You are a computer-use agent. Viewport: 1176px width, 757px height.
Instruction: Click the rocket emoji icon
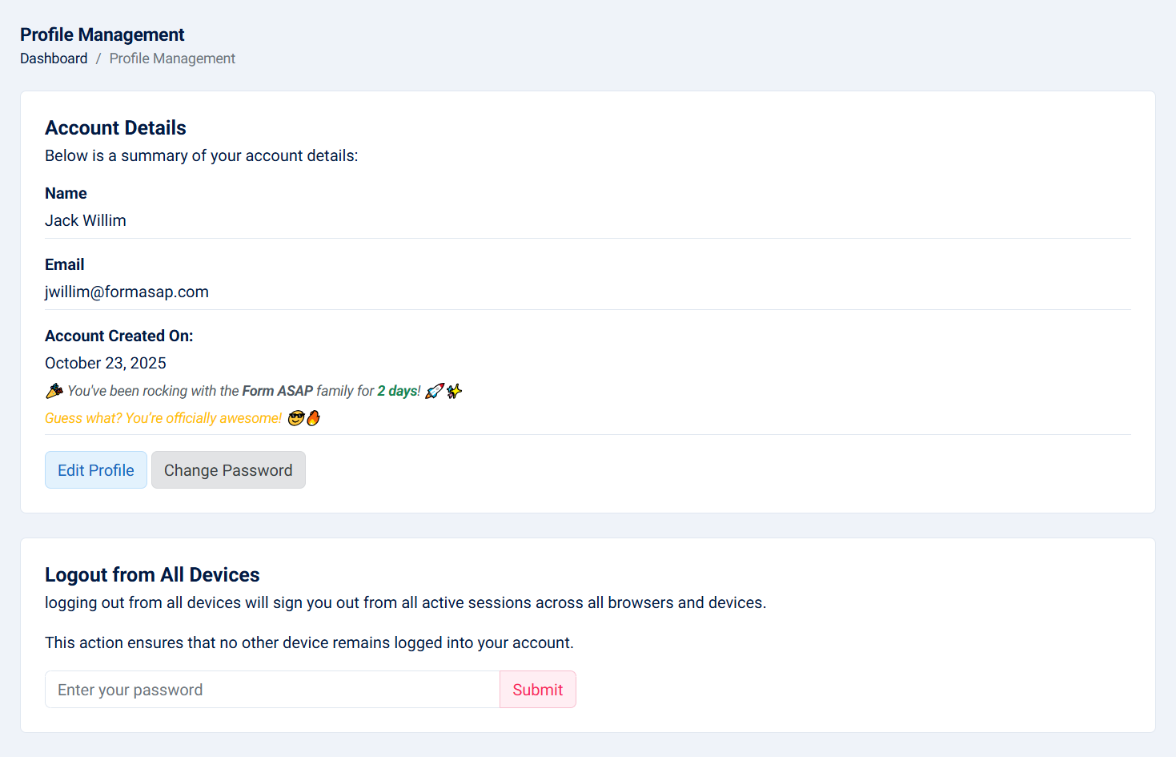434,391
